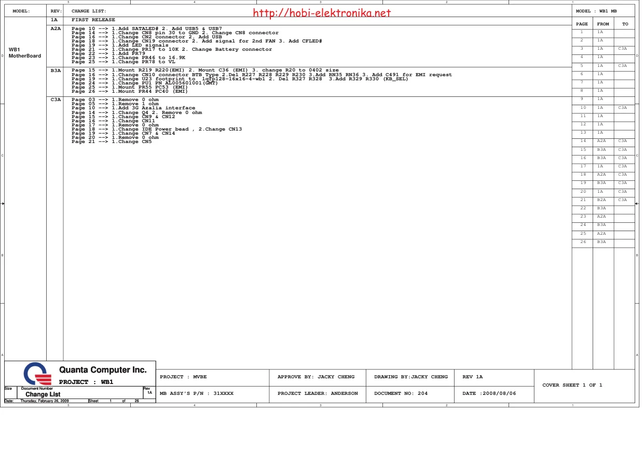
Task: Click 'Add SATALED#' Page 10 change line
Action: 147,28
